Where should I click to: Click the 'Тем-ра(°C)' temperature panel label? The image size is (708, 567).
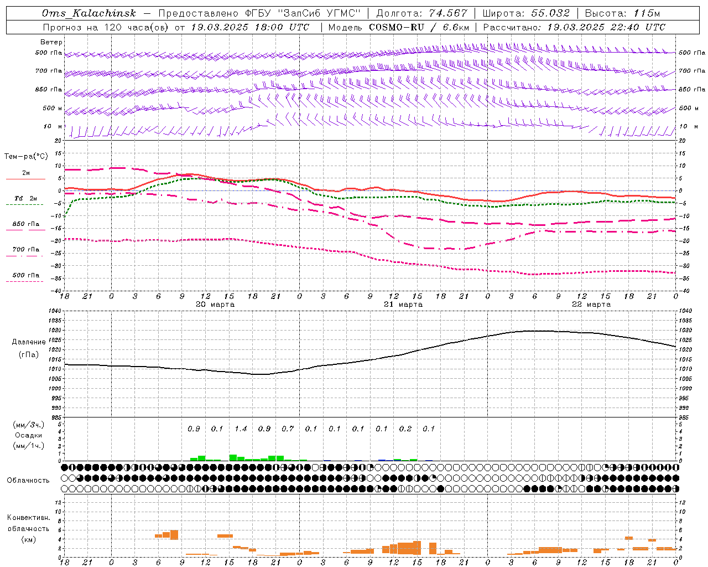tap(26, 157)
